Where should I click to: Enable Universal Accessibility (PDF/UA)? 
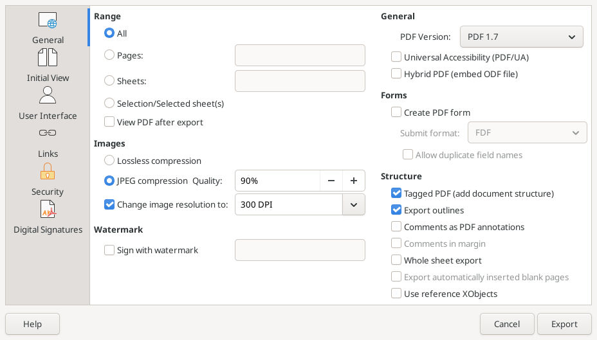396,57
